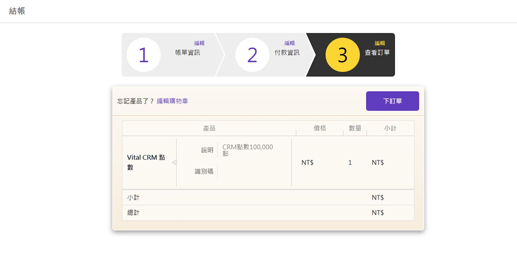Click the 說明 label in product row
Screen dimensions: 517x260
click(207, 150)
